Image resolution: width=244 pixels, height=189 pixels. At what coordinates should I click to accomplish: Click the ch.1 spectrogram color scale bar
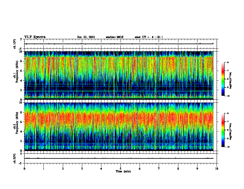(223, 79)
